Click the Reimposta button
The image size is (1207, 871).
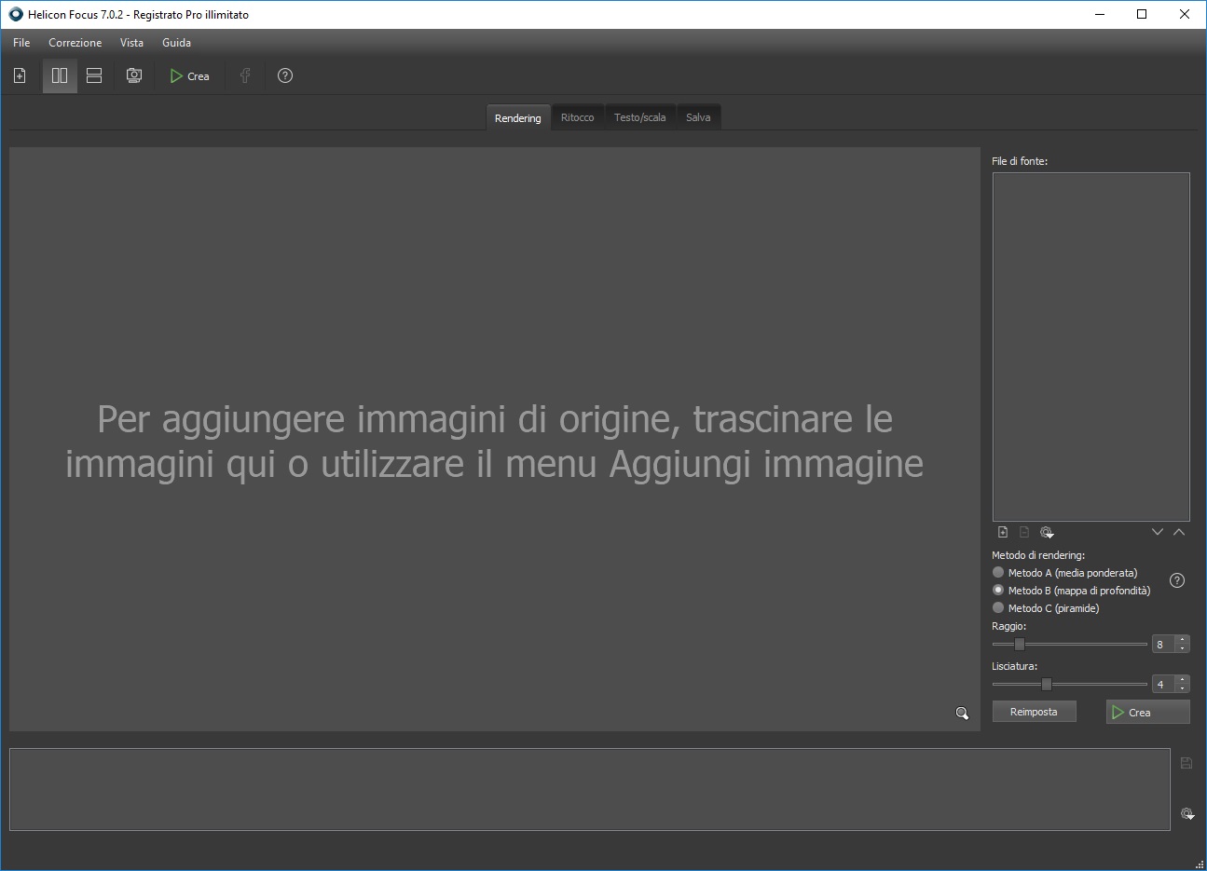click(x=1034, y=712)
